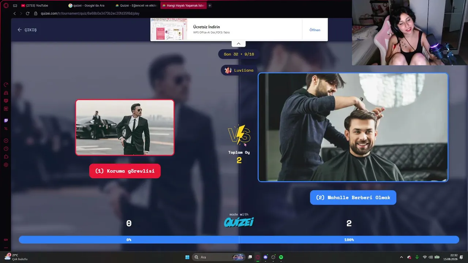Open the sidebar player icon

6,141
